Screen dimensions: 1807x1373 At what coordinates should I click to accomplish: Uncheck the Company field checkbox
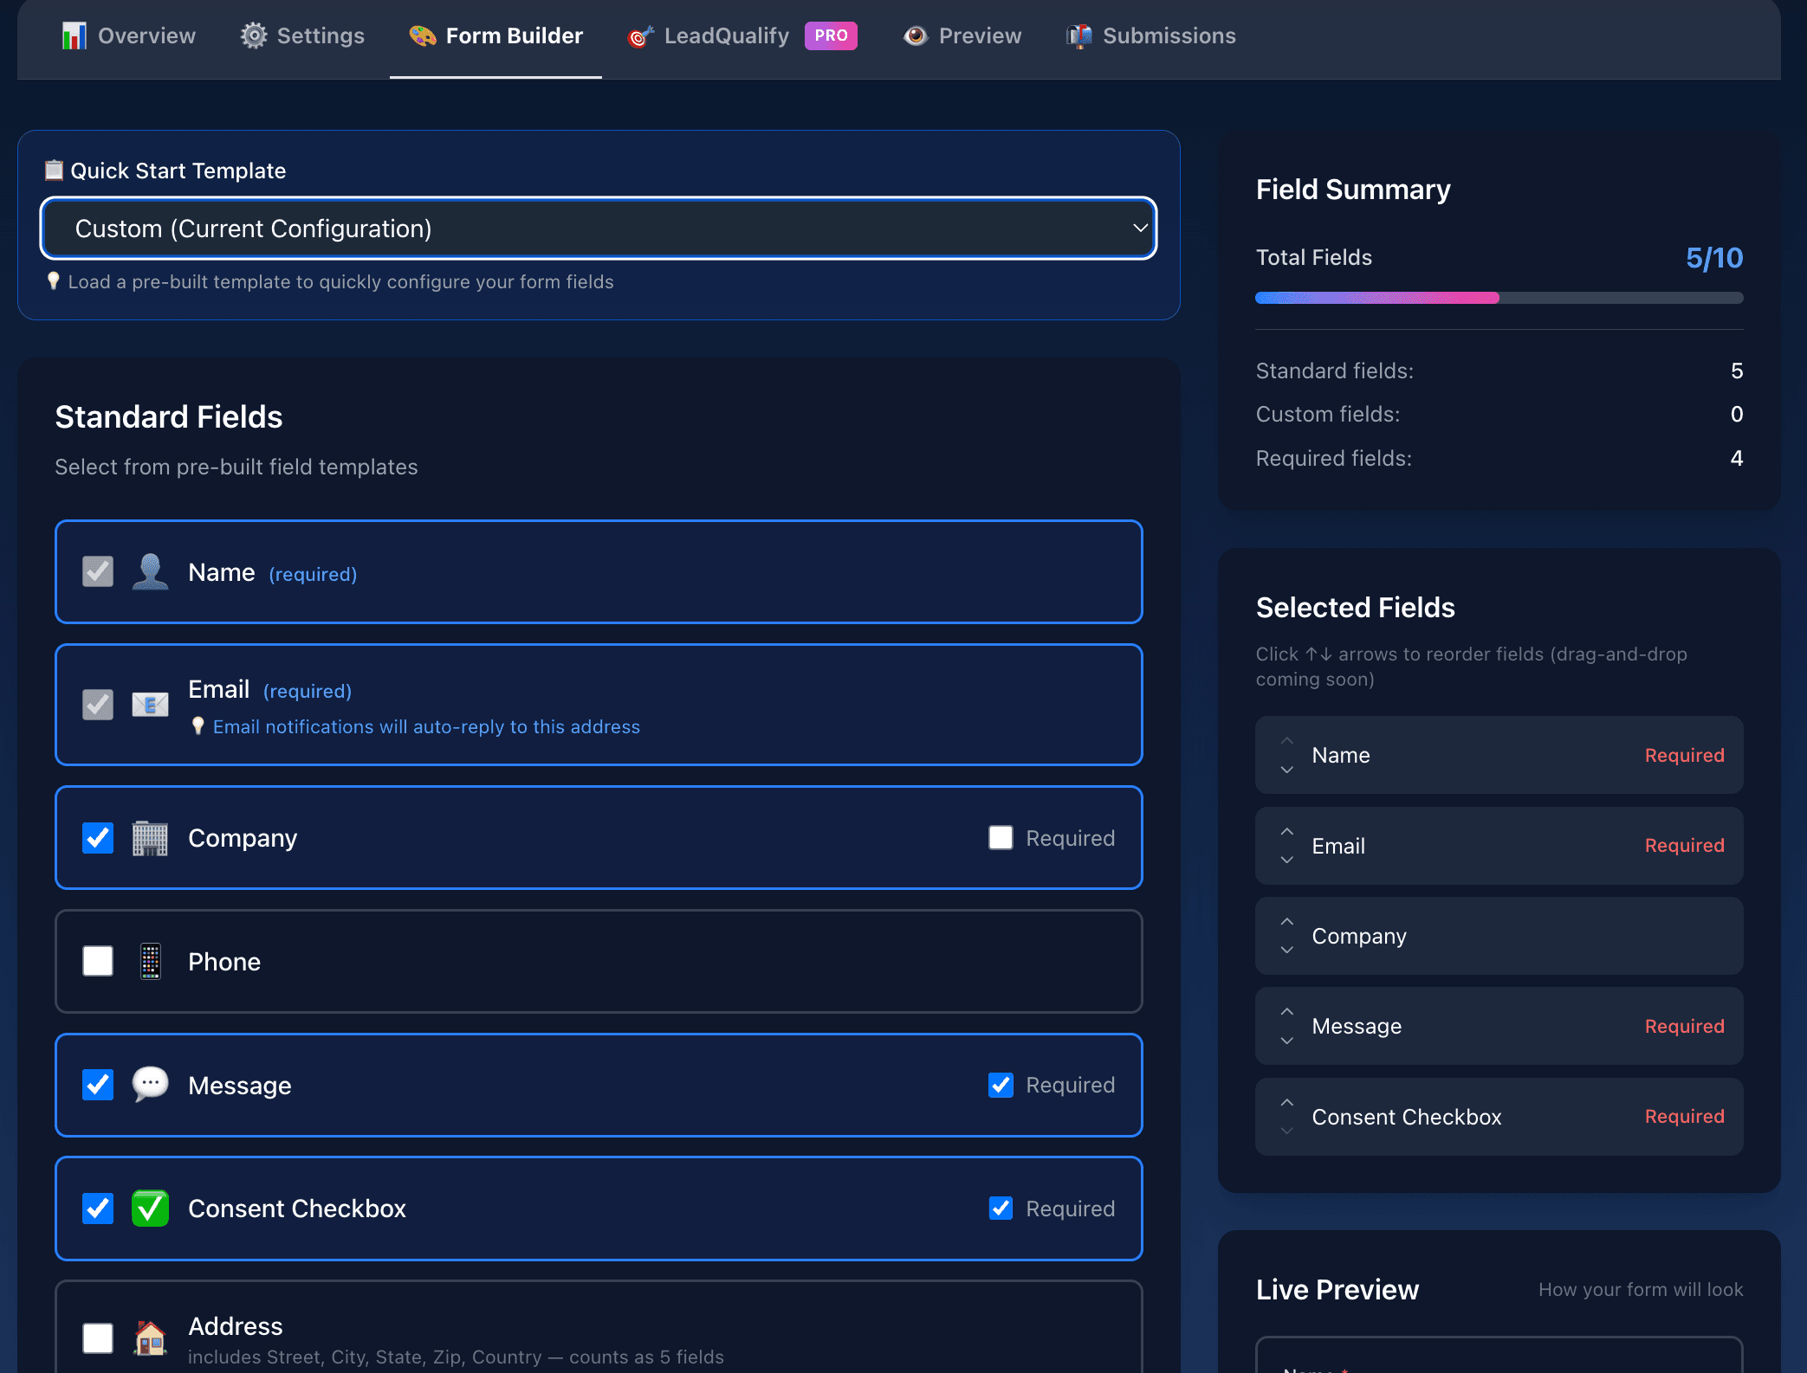[x=97, y=837]
